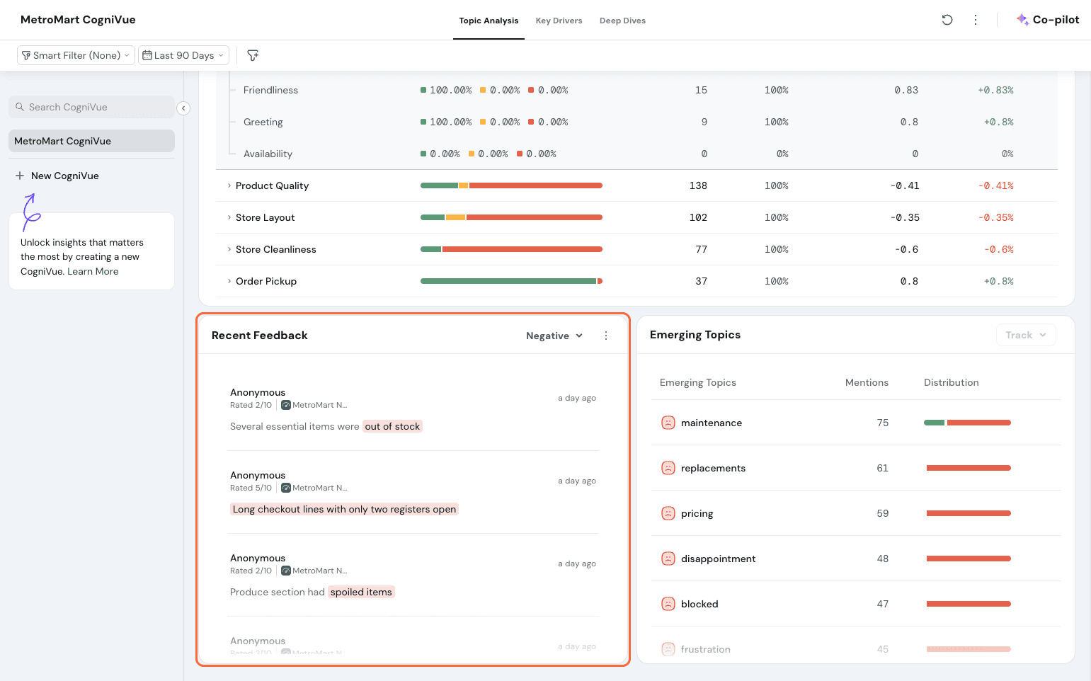Collapse the sidebar with arrow button
The image size is (1091, 681).
tap(183, 108)
